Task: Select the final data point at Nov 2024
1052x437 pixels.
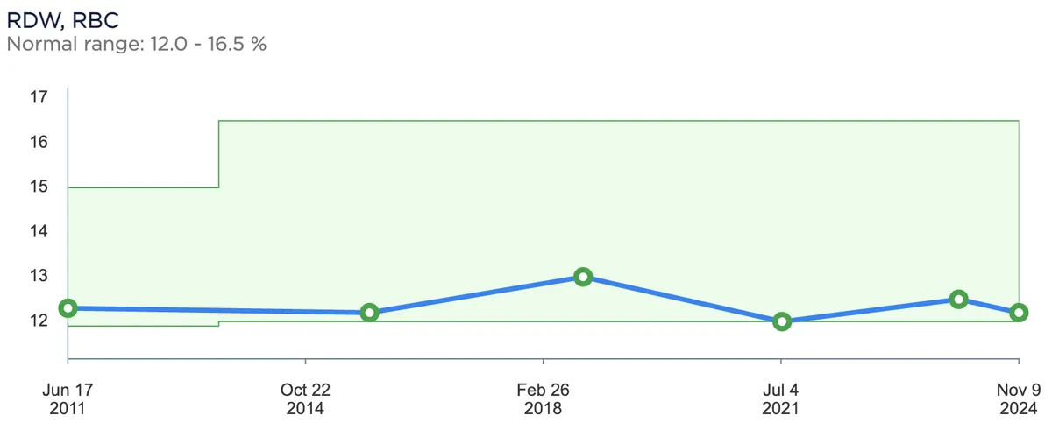Action: tap(1019, 313)
